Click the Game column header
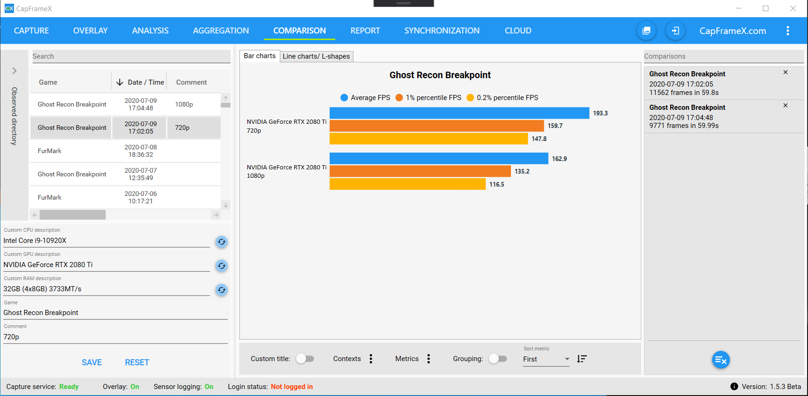This screenshot has height=396, width=808. click(x=48, y=82)
